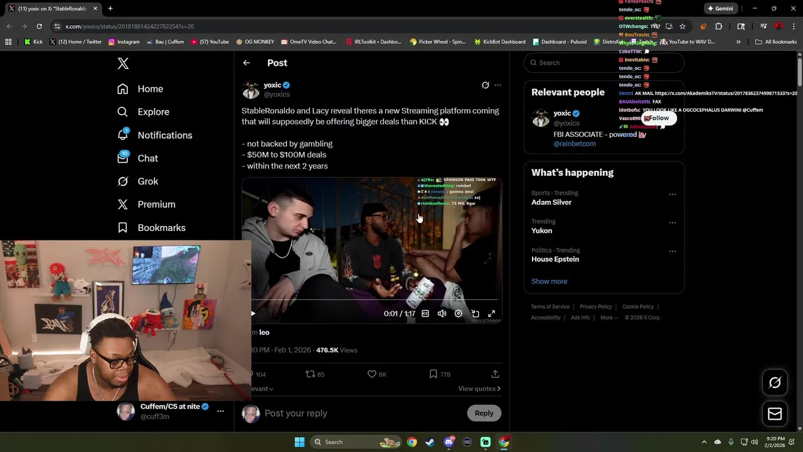Expand the video to fullscreen
The height and width of the screenshot is (452, 803).
(492, 313)
